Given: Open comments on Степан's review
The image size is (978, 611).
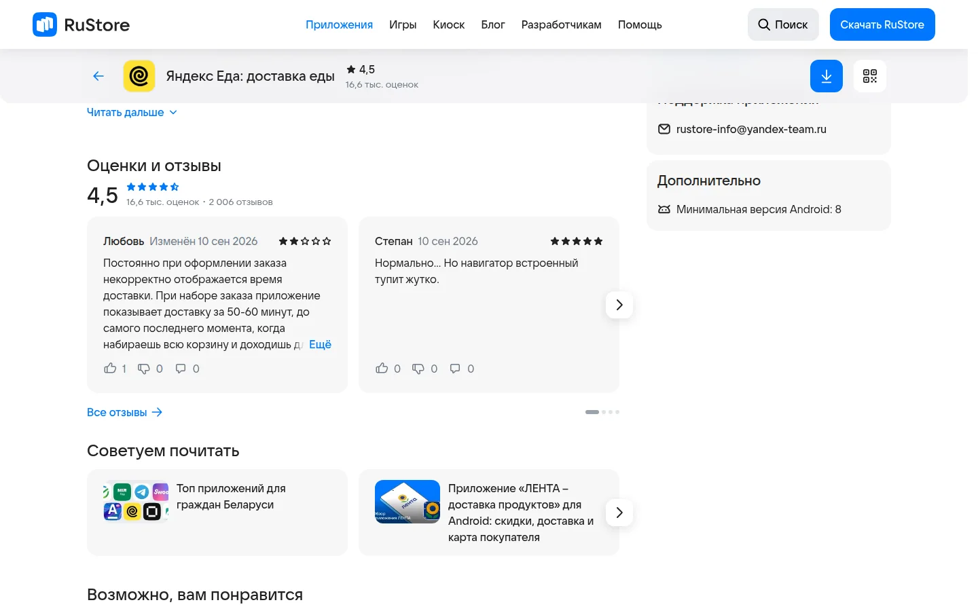Looking at the screenshot, I should (455, 368).
